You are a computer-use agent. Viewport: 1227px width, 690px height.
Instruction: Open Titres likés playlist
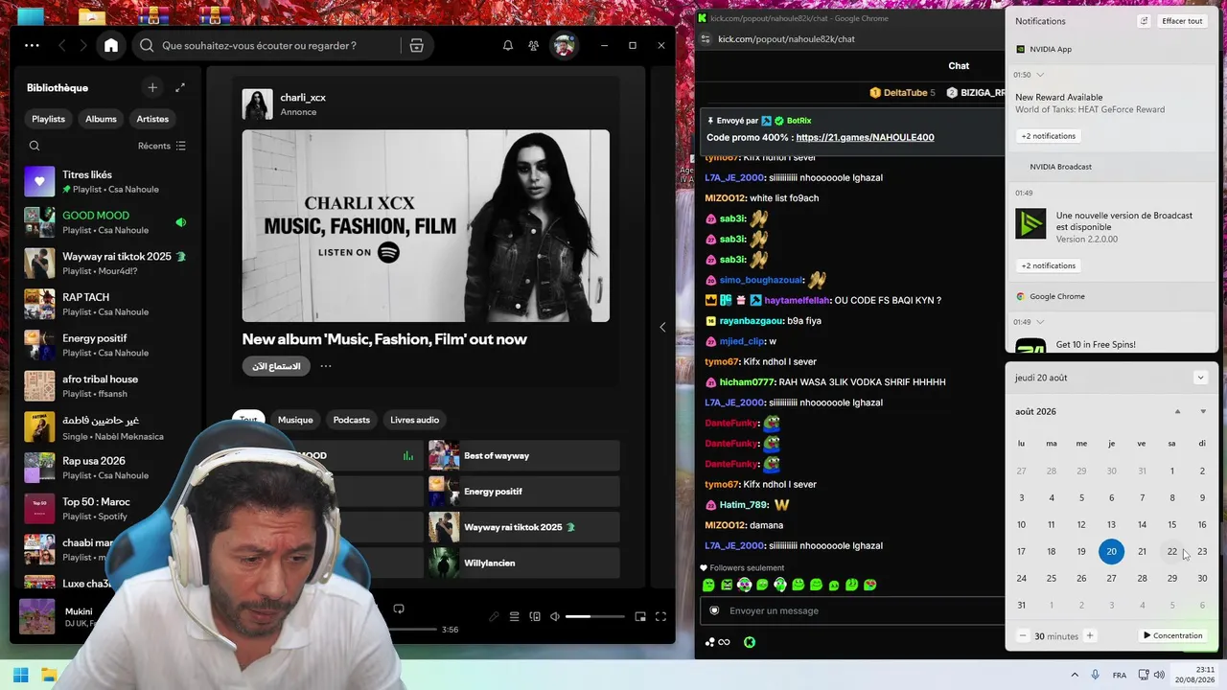coord(105,181)
